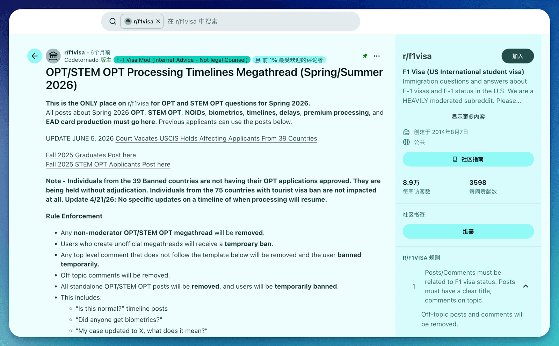Expand description with 显示更多内容
The height and width of the screenshot is (346, 559).
(468, 117)
